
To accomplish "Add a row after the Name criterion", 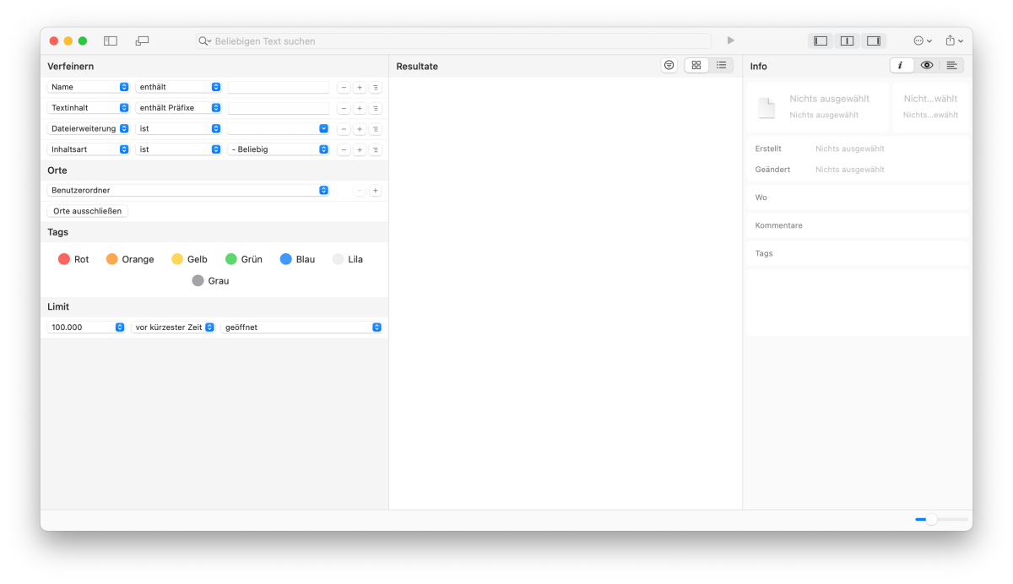I will 360,87.
